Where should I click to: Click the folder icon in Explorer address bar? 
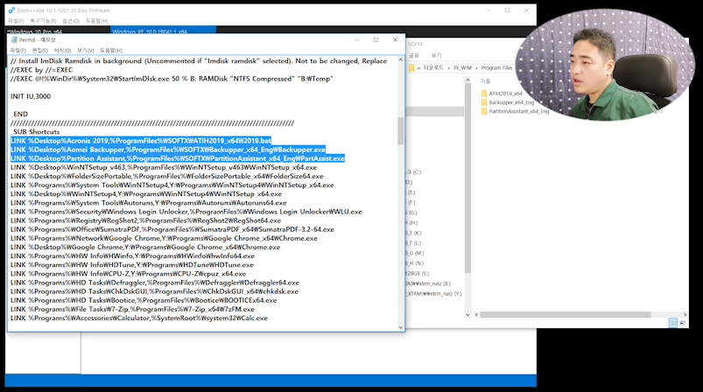pyautogui.click(x=411, y=68)
